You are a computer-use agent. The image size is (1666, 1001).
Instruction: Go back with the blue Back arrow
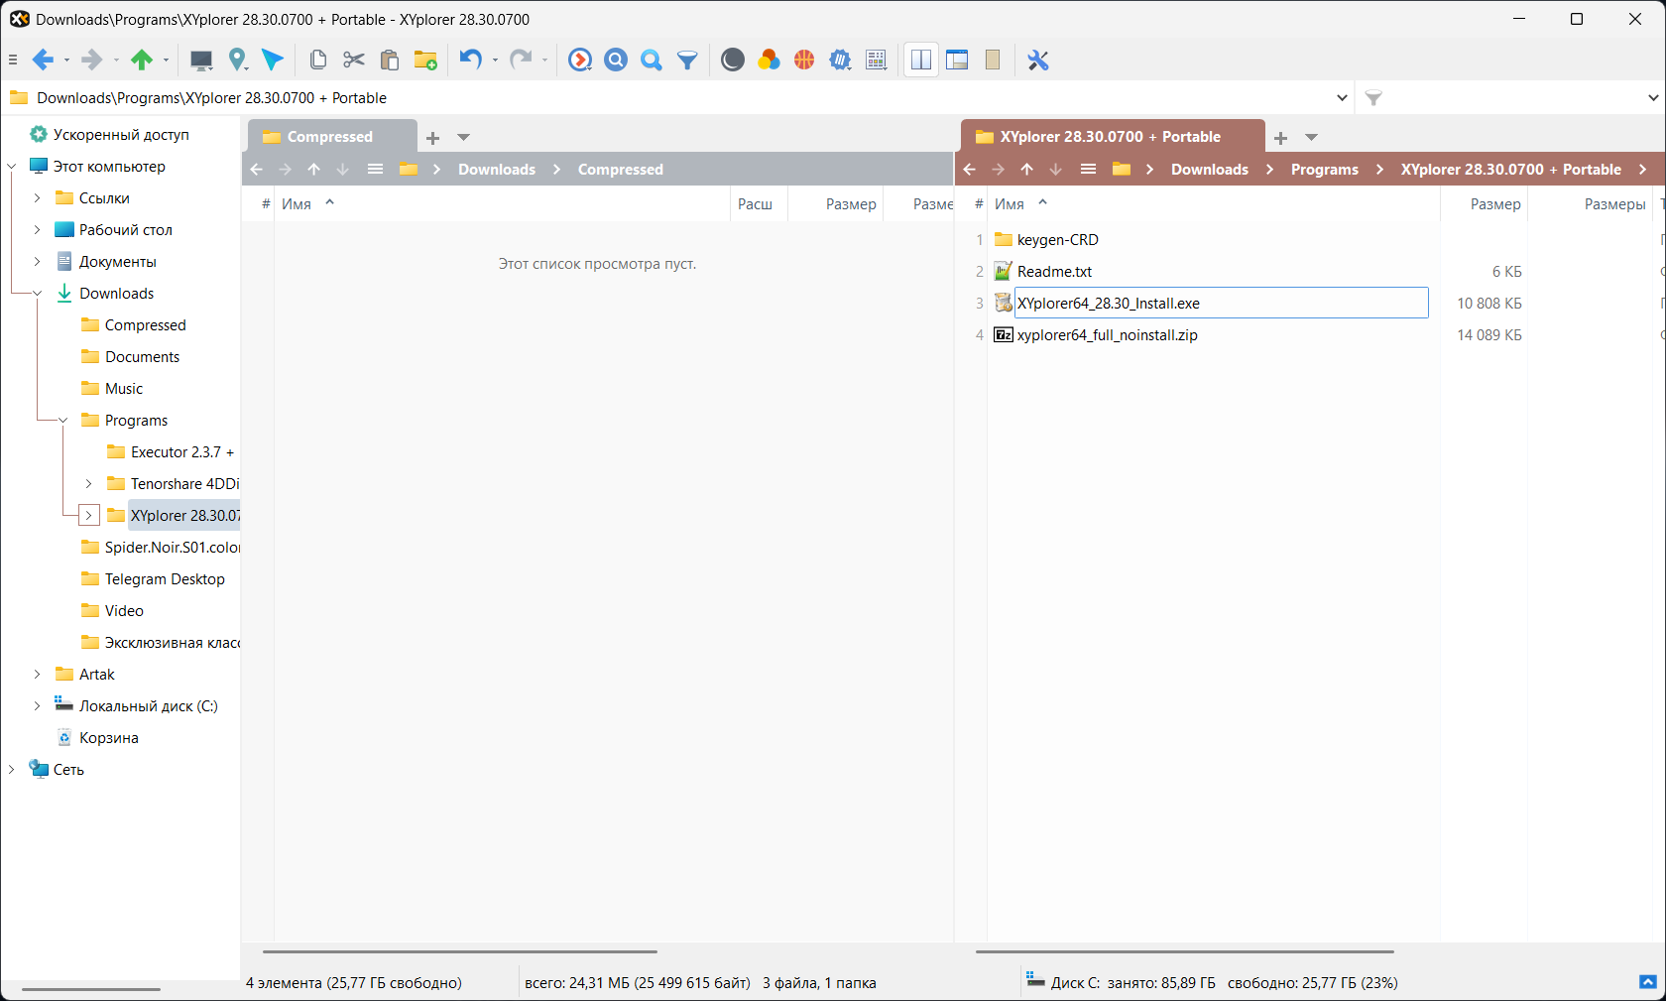43,61
